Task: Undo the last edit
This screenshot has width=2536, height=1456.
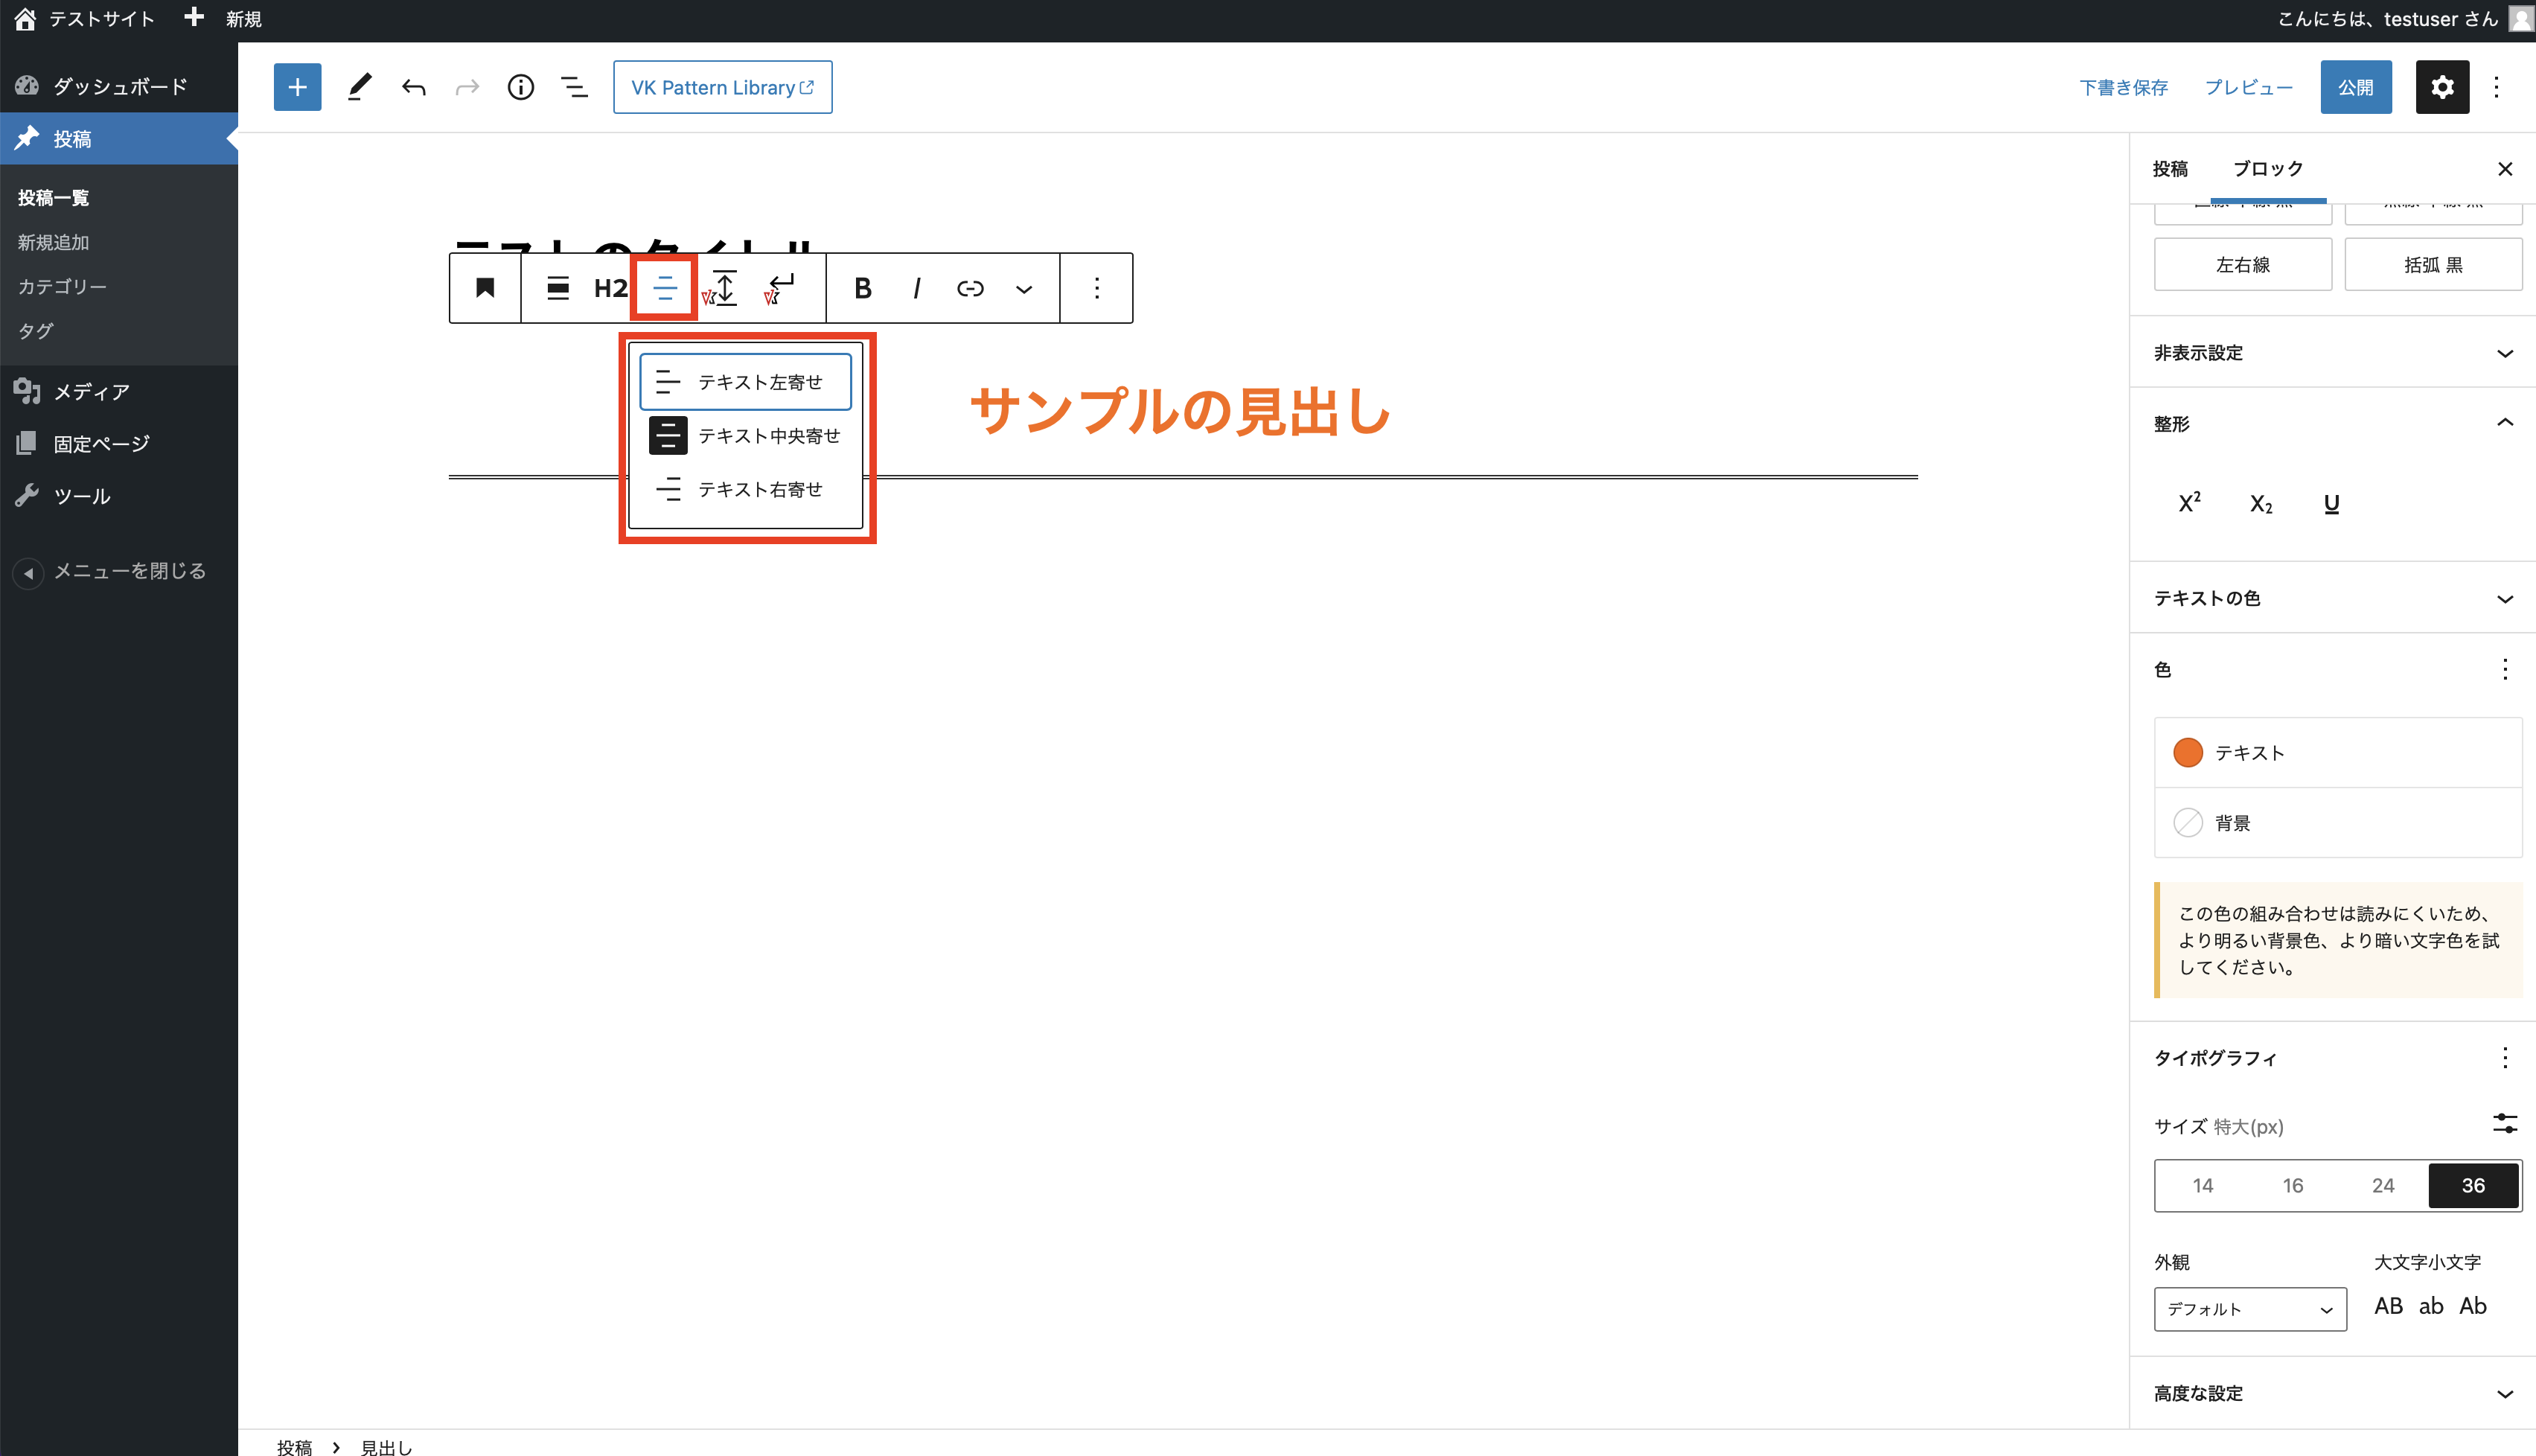Action: pos(413,87)
